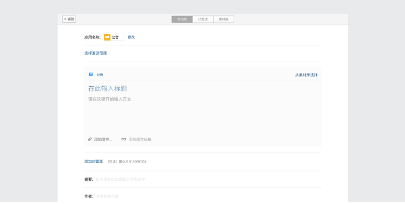Go back with the 返回 button
Screen dimensions: 405x204
tap(69, 19)
